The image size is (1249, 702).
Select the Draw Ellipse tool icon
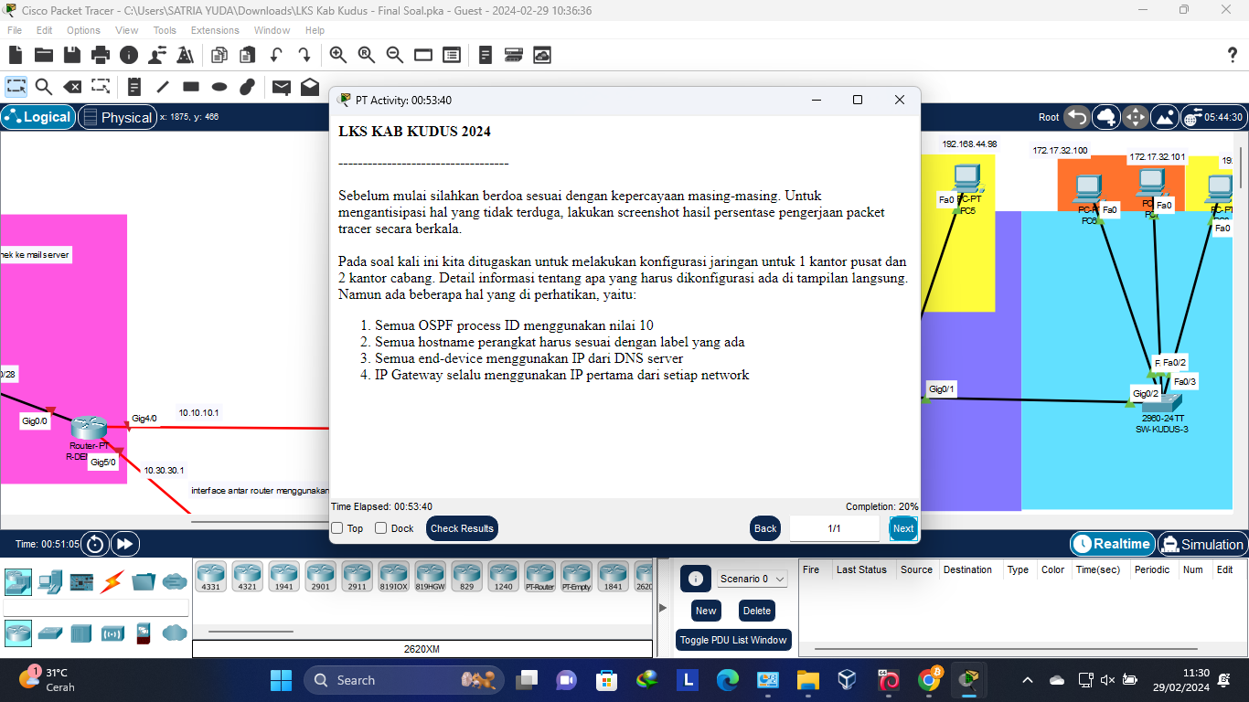[x=219, y=87]
